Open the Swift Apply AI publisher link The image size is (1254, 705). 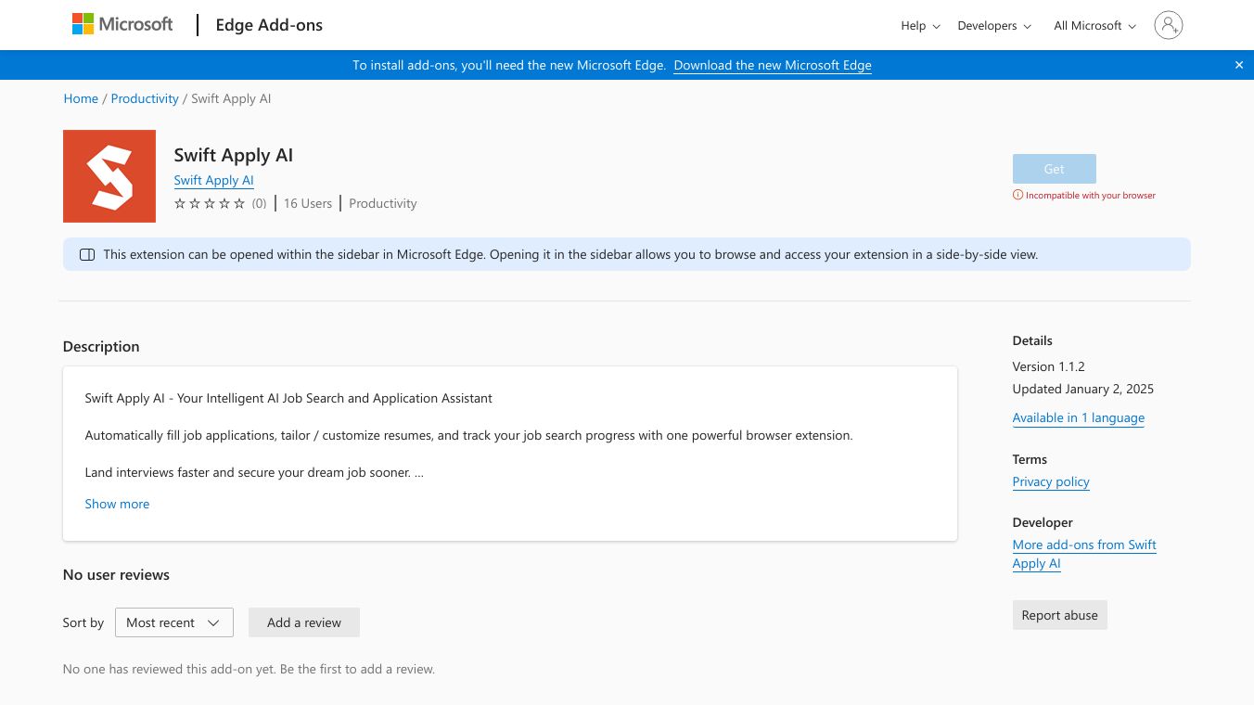coord(213,180)
